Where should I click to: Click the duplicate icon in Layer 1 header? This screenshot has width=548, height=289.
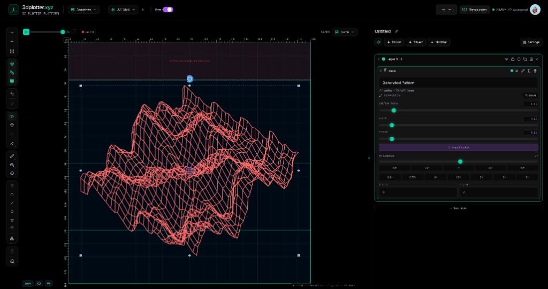[x=525, y=59]
